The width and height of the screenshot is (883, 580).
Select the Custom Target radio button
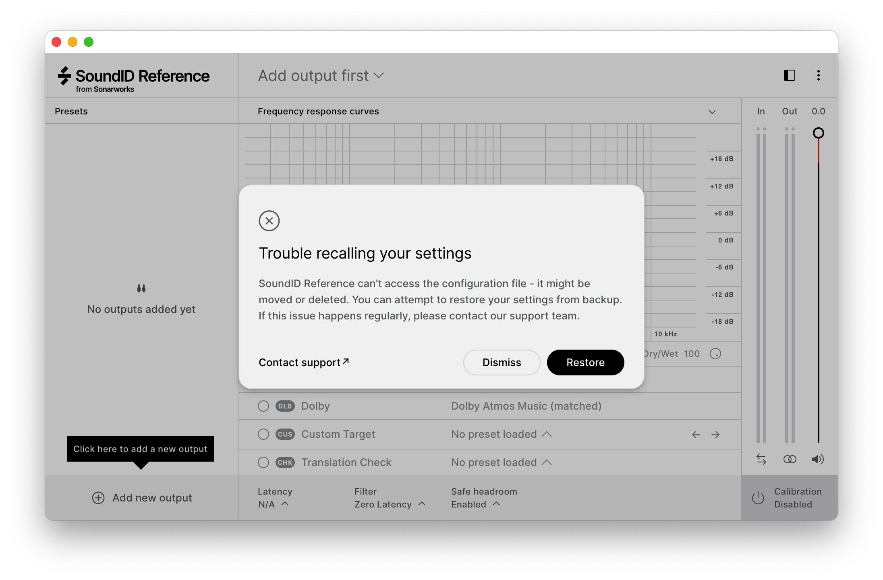pos(263,434)
